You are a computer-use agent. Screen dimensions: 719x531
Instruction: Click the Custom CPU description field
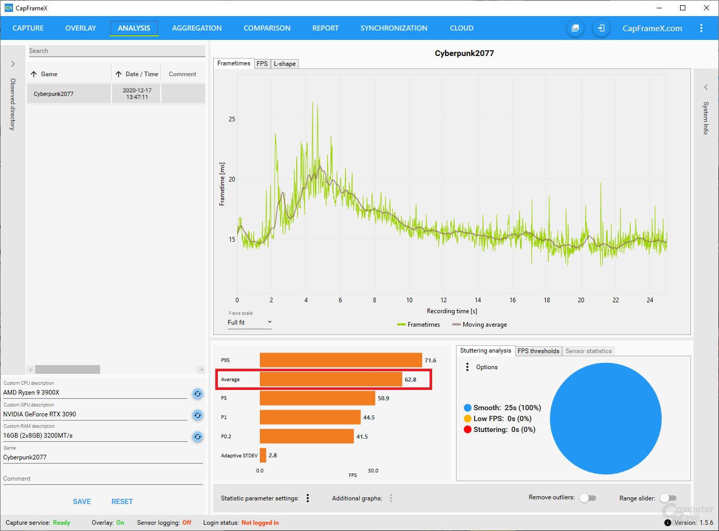point(95,393)
